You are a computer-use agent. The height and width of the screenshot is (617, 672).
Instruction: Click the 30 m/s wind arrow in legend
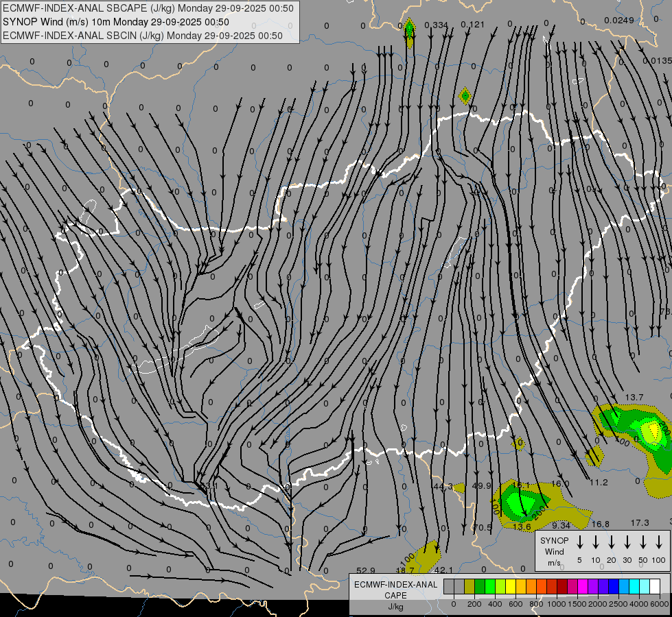(x=627, y=542)
